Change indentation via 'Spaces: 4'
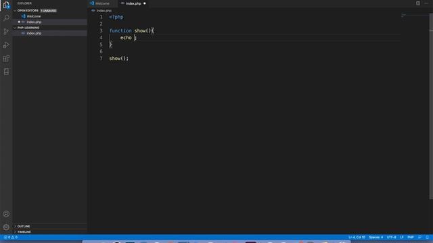Viewport: 433px width, 243px height. (376, 237)
